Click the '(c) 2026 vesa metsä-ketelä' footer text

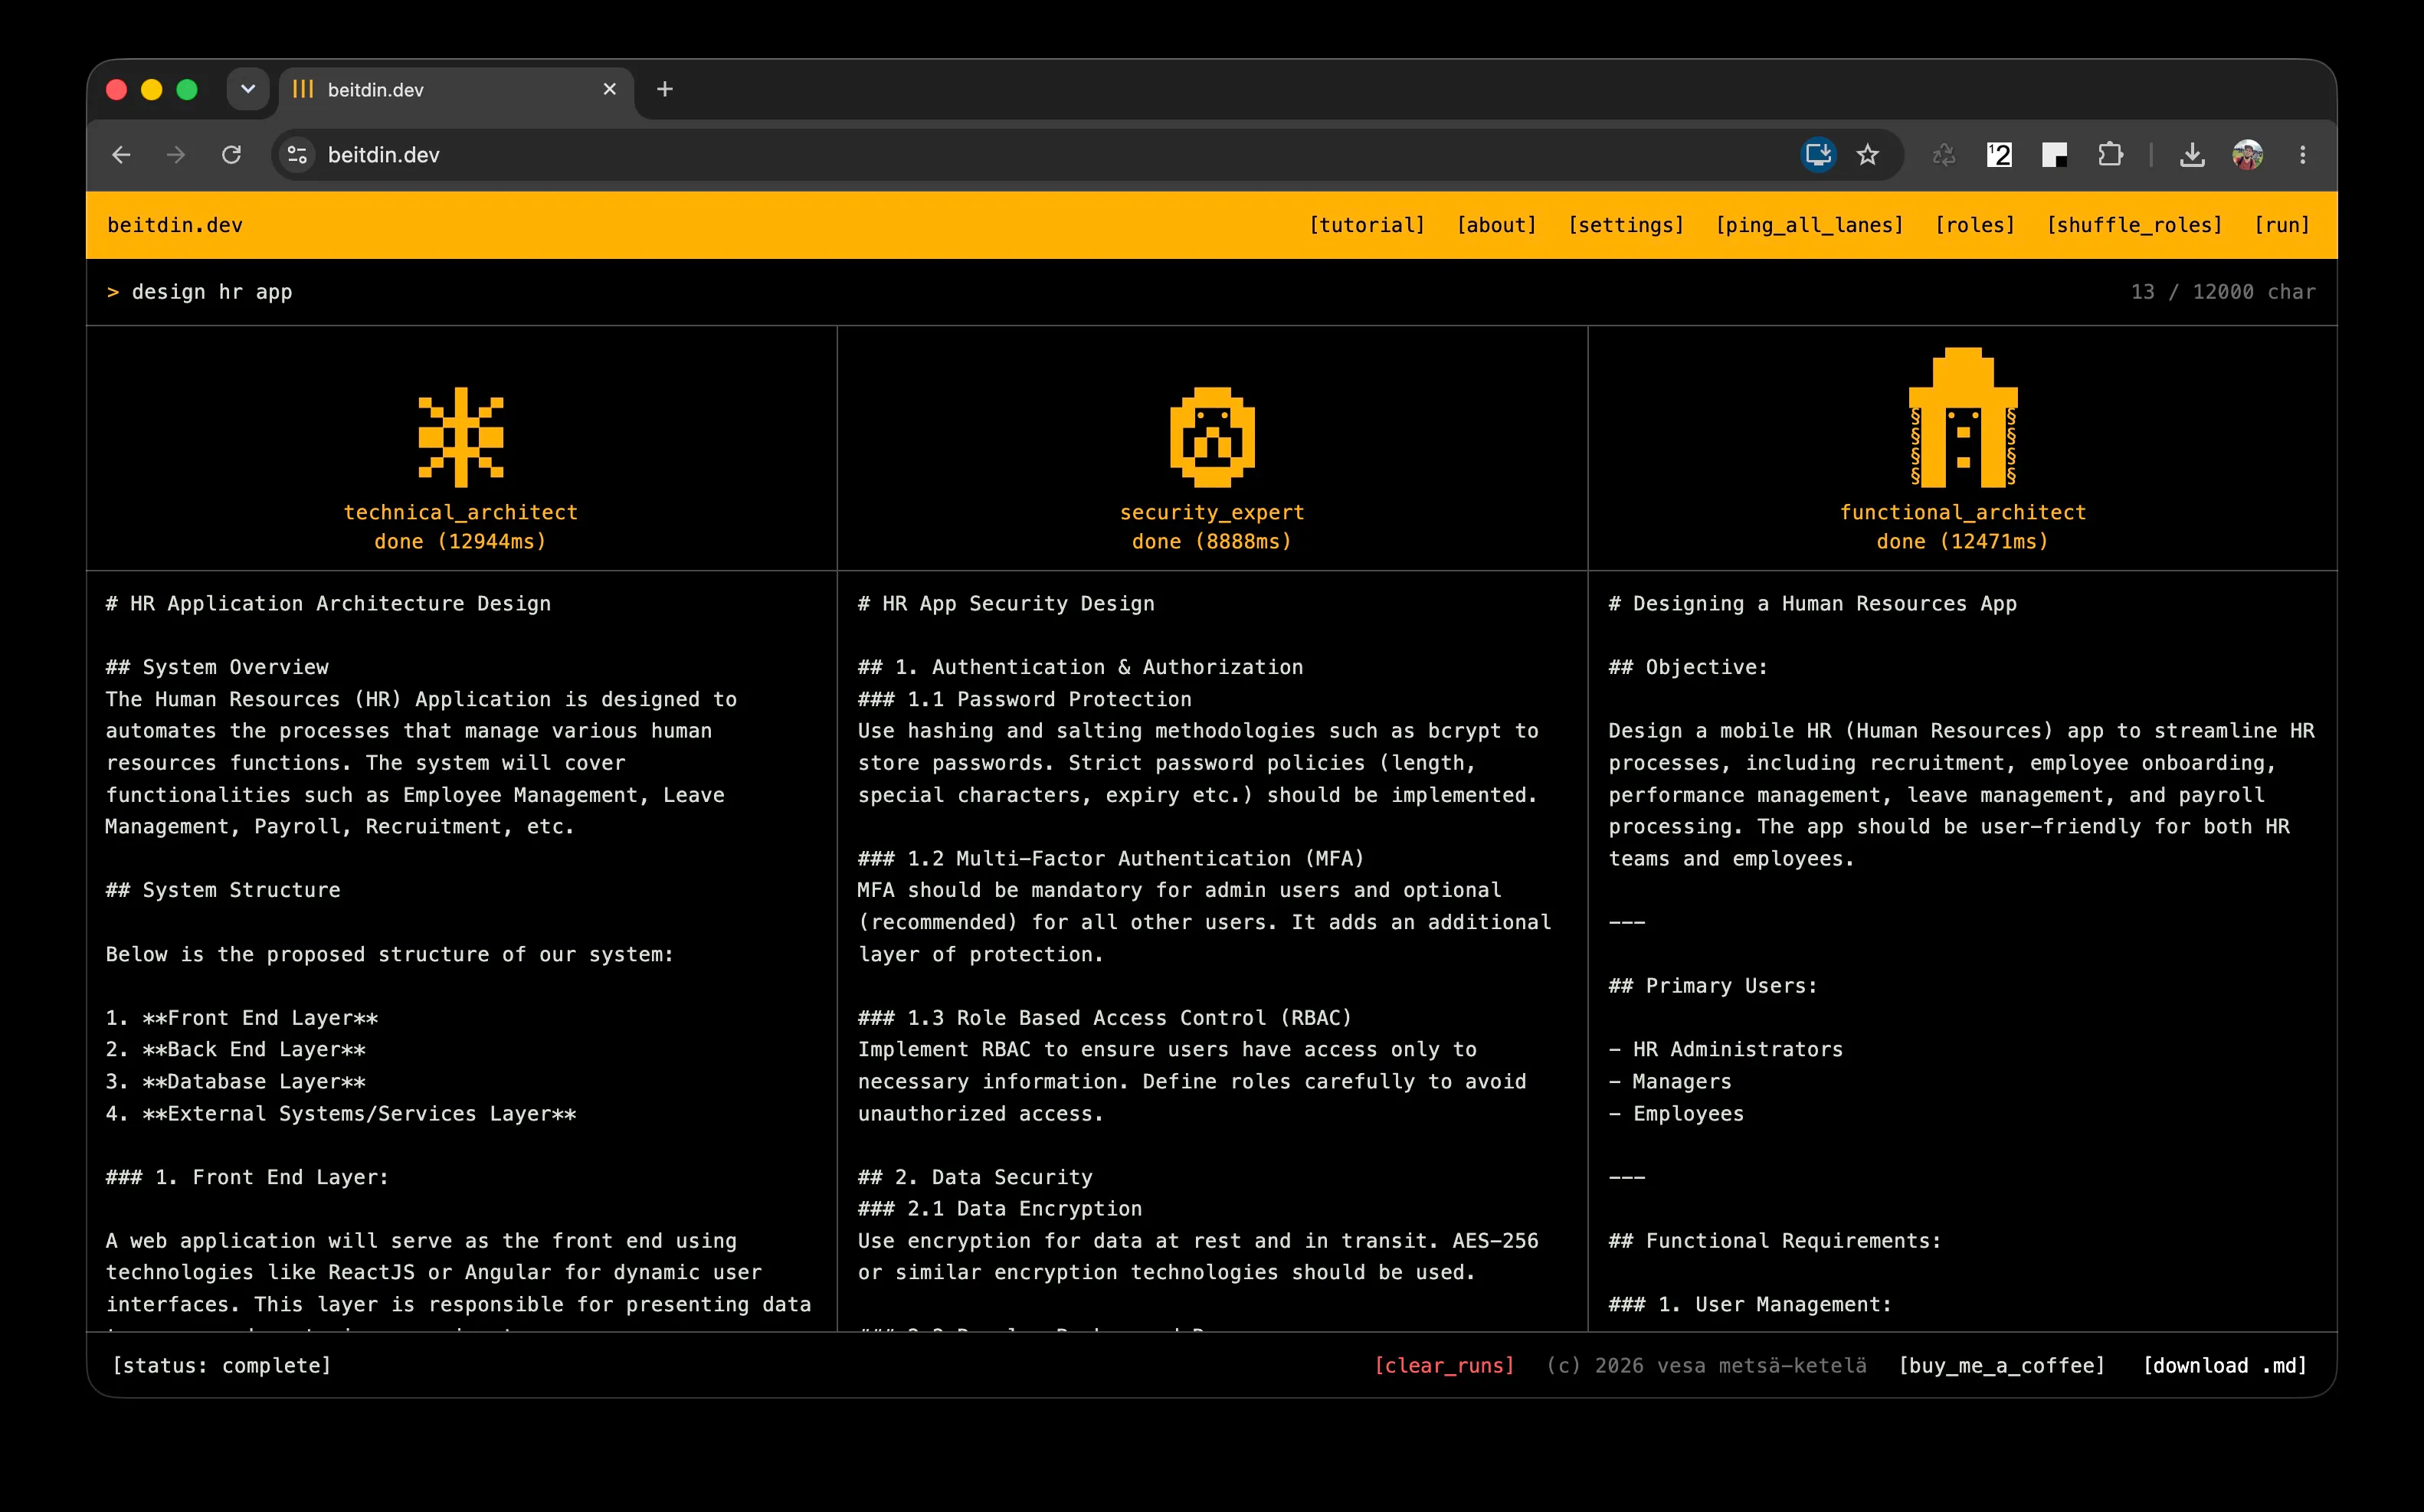coord(1706,1366)
